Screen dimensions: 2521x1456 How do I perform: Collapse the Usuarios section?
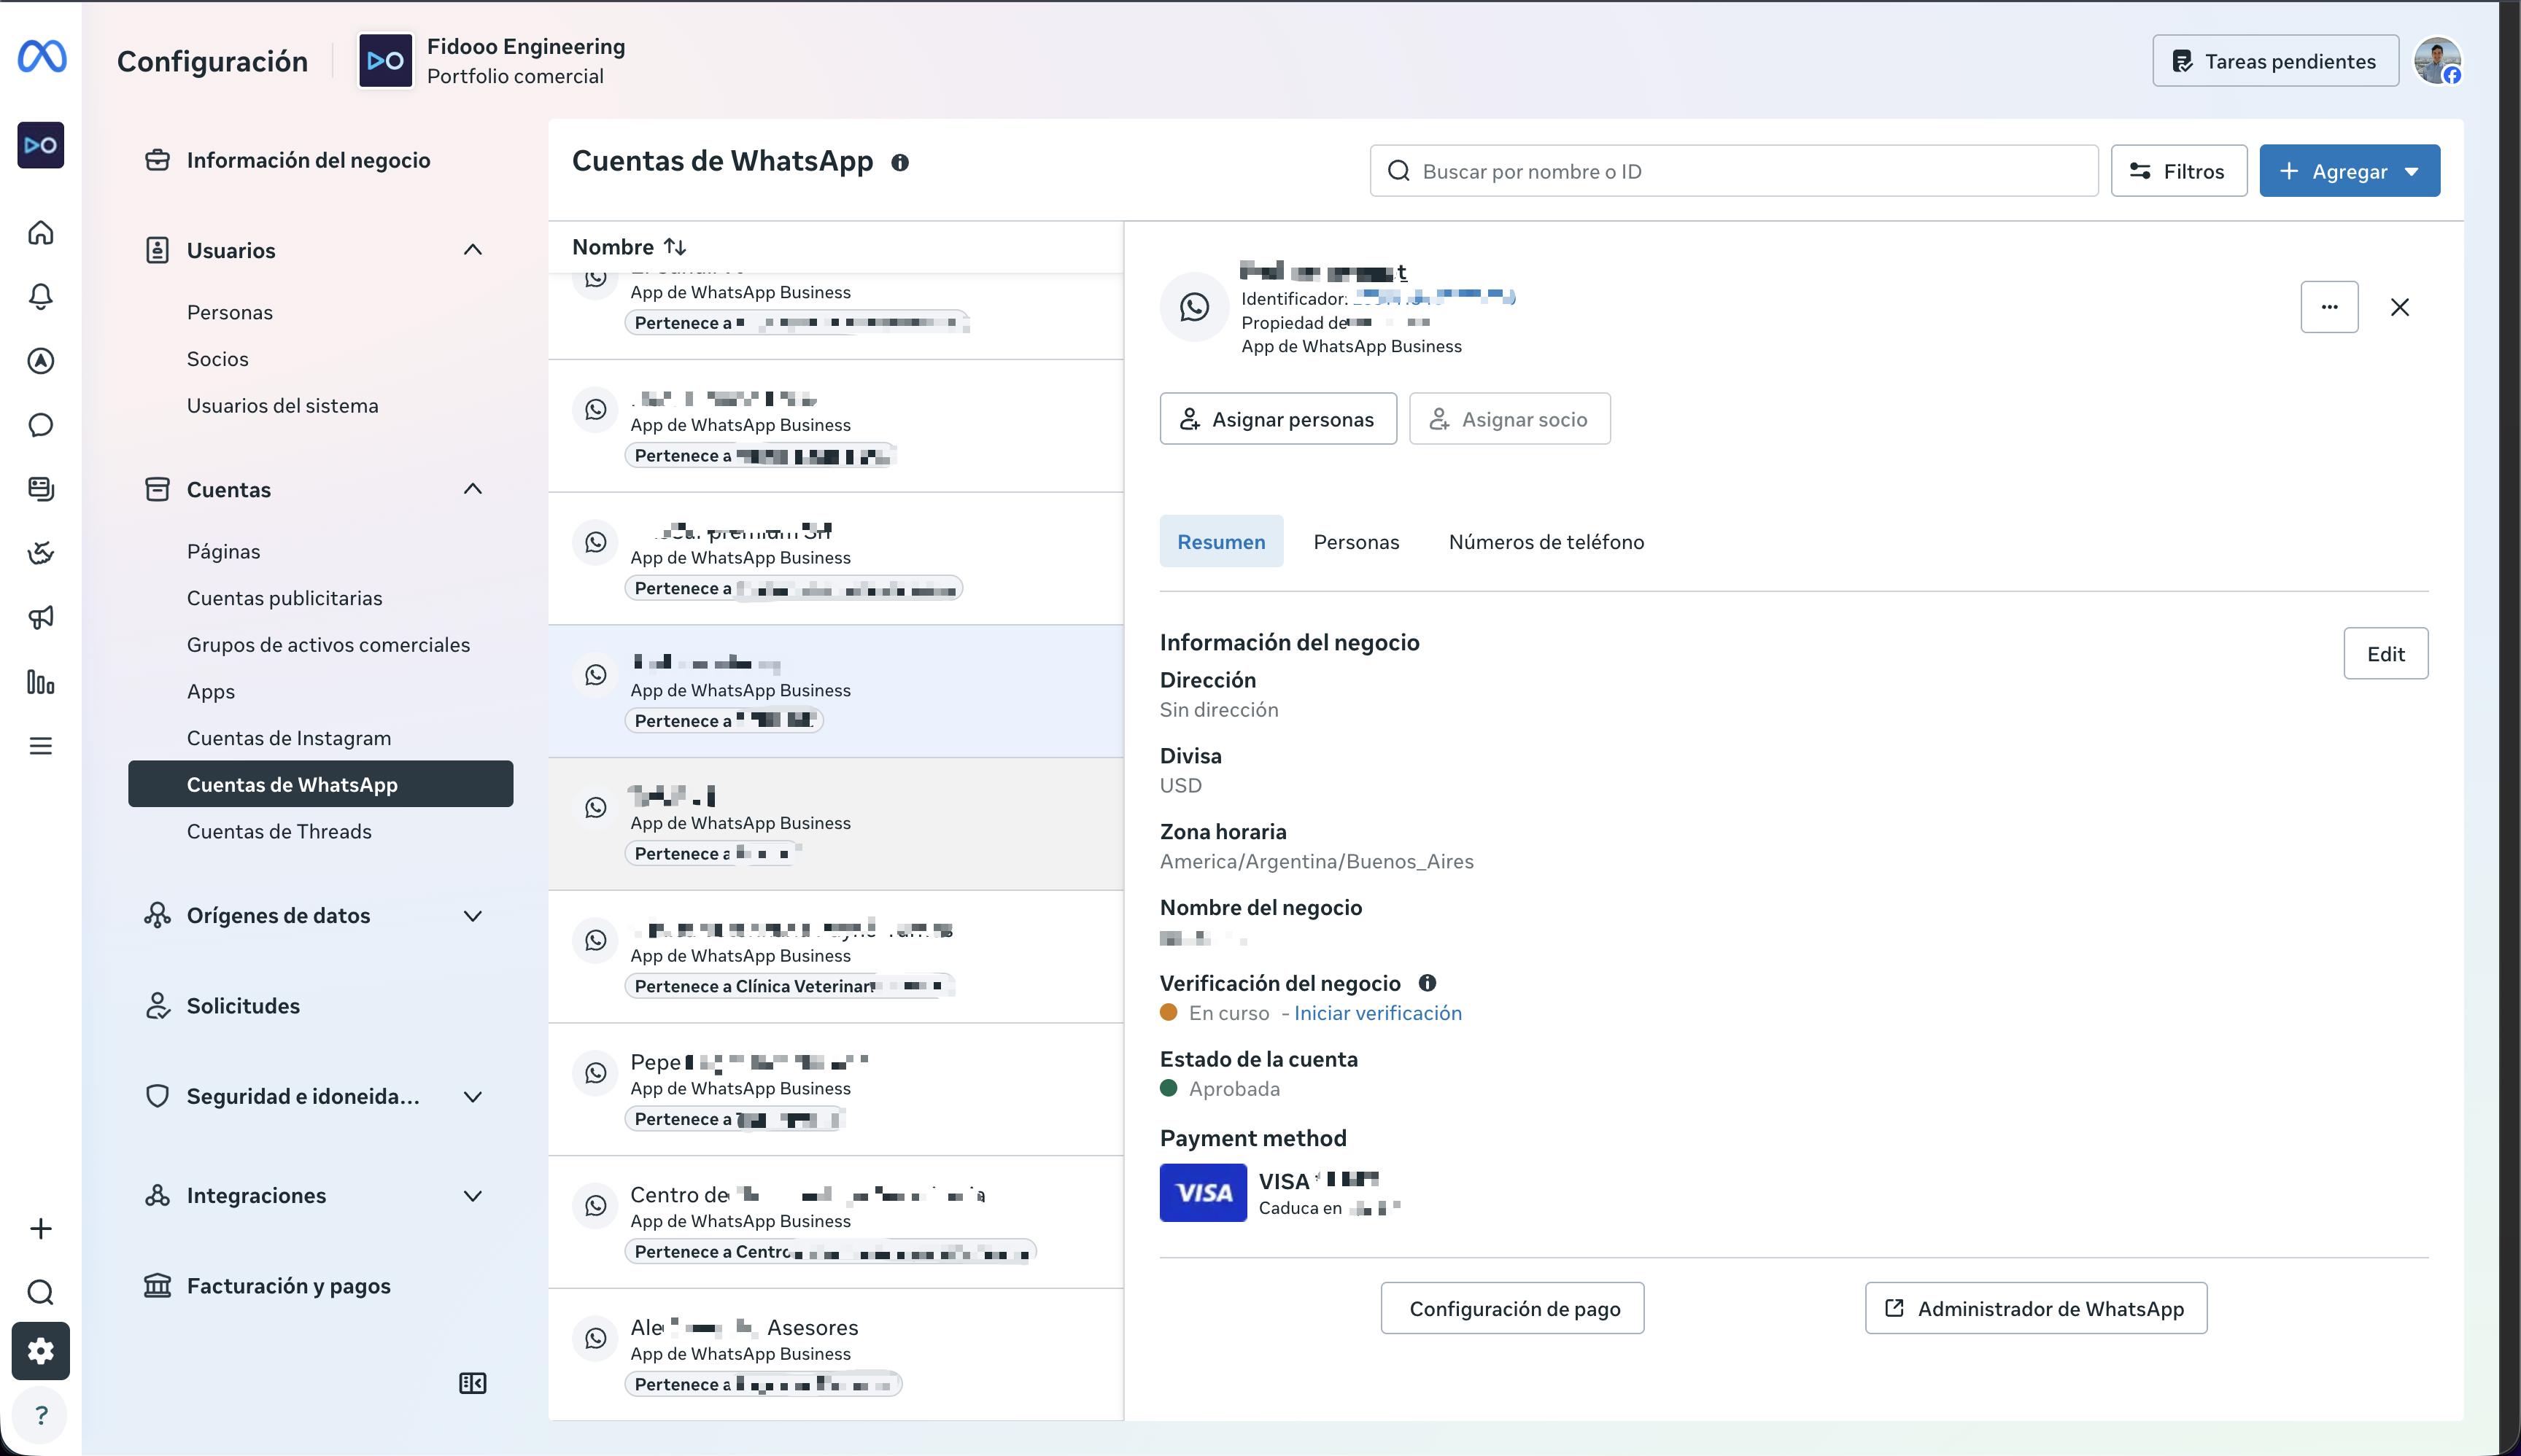pyautogui.click(x=472, y=249)
